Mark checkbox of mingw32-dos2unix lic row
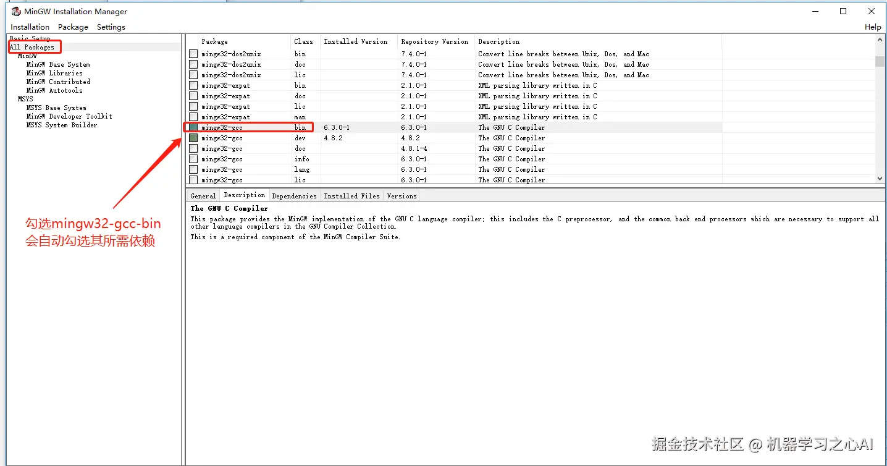This screenshot has width=887, height=466. pyautogui.click(x=193, y=75)
